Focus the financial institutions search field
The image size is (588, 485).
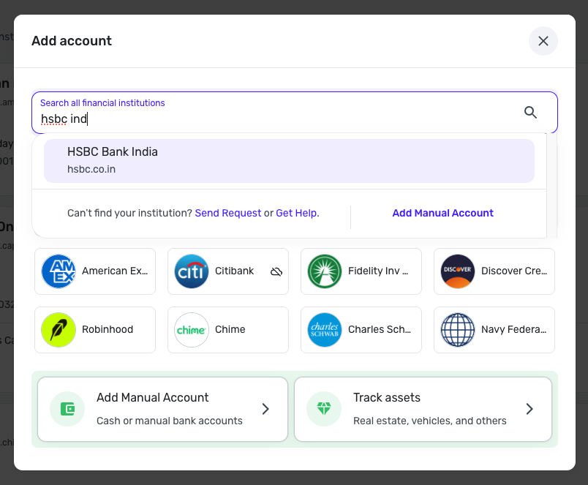[295, 113]
